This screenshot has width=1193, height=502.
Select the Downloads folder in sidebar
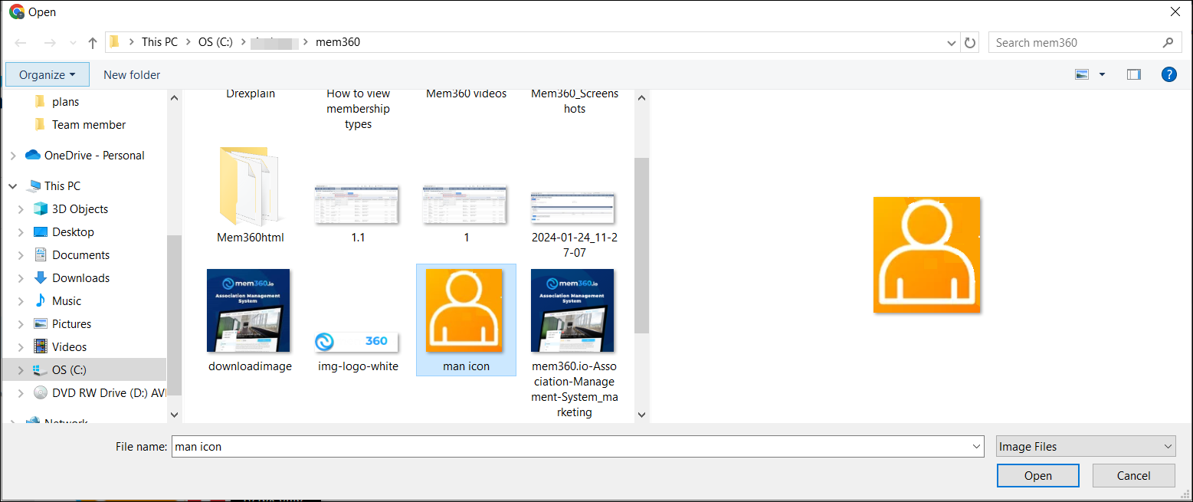[80, 278]
